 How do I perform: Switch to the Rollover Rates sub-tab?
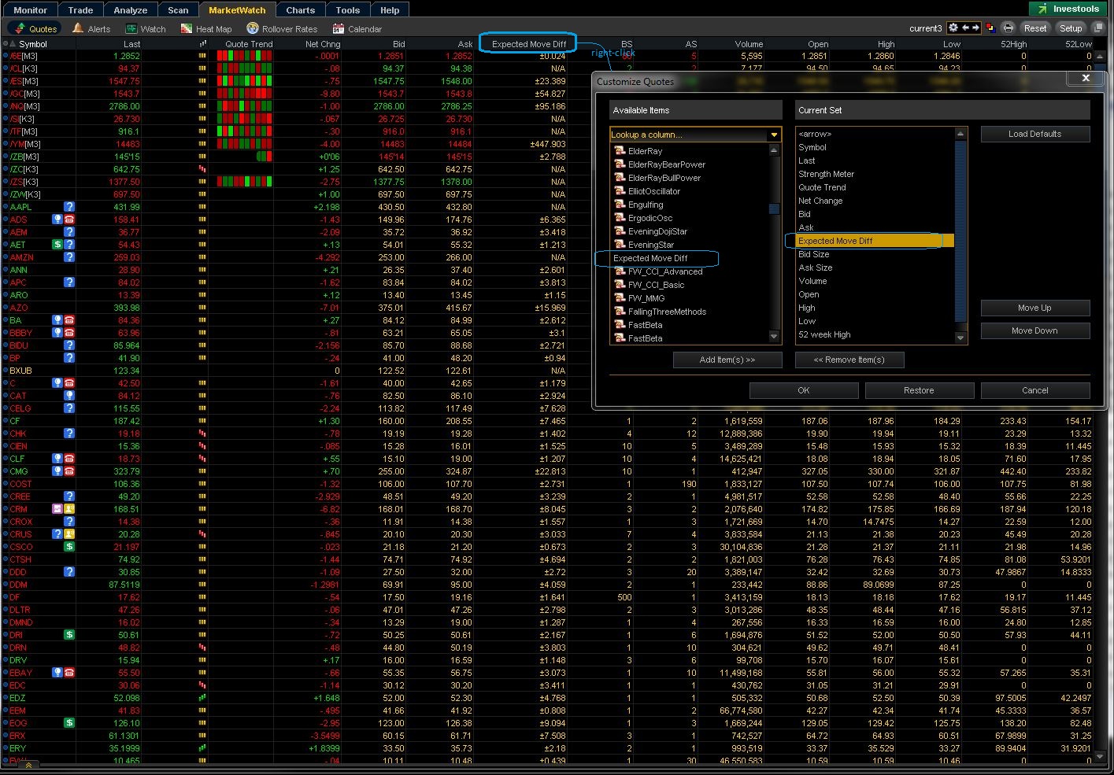tap(282, 29)
